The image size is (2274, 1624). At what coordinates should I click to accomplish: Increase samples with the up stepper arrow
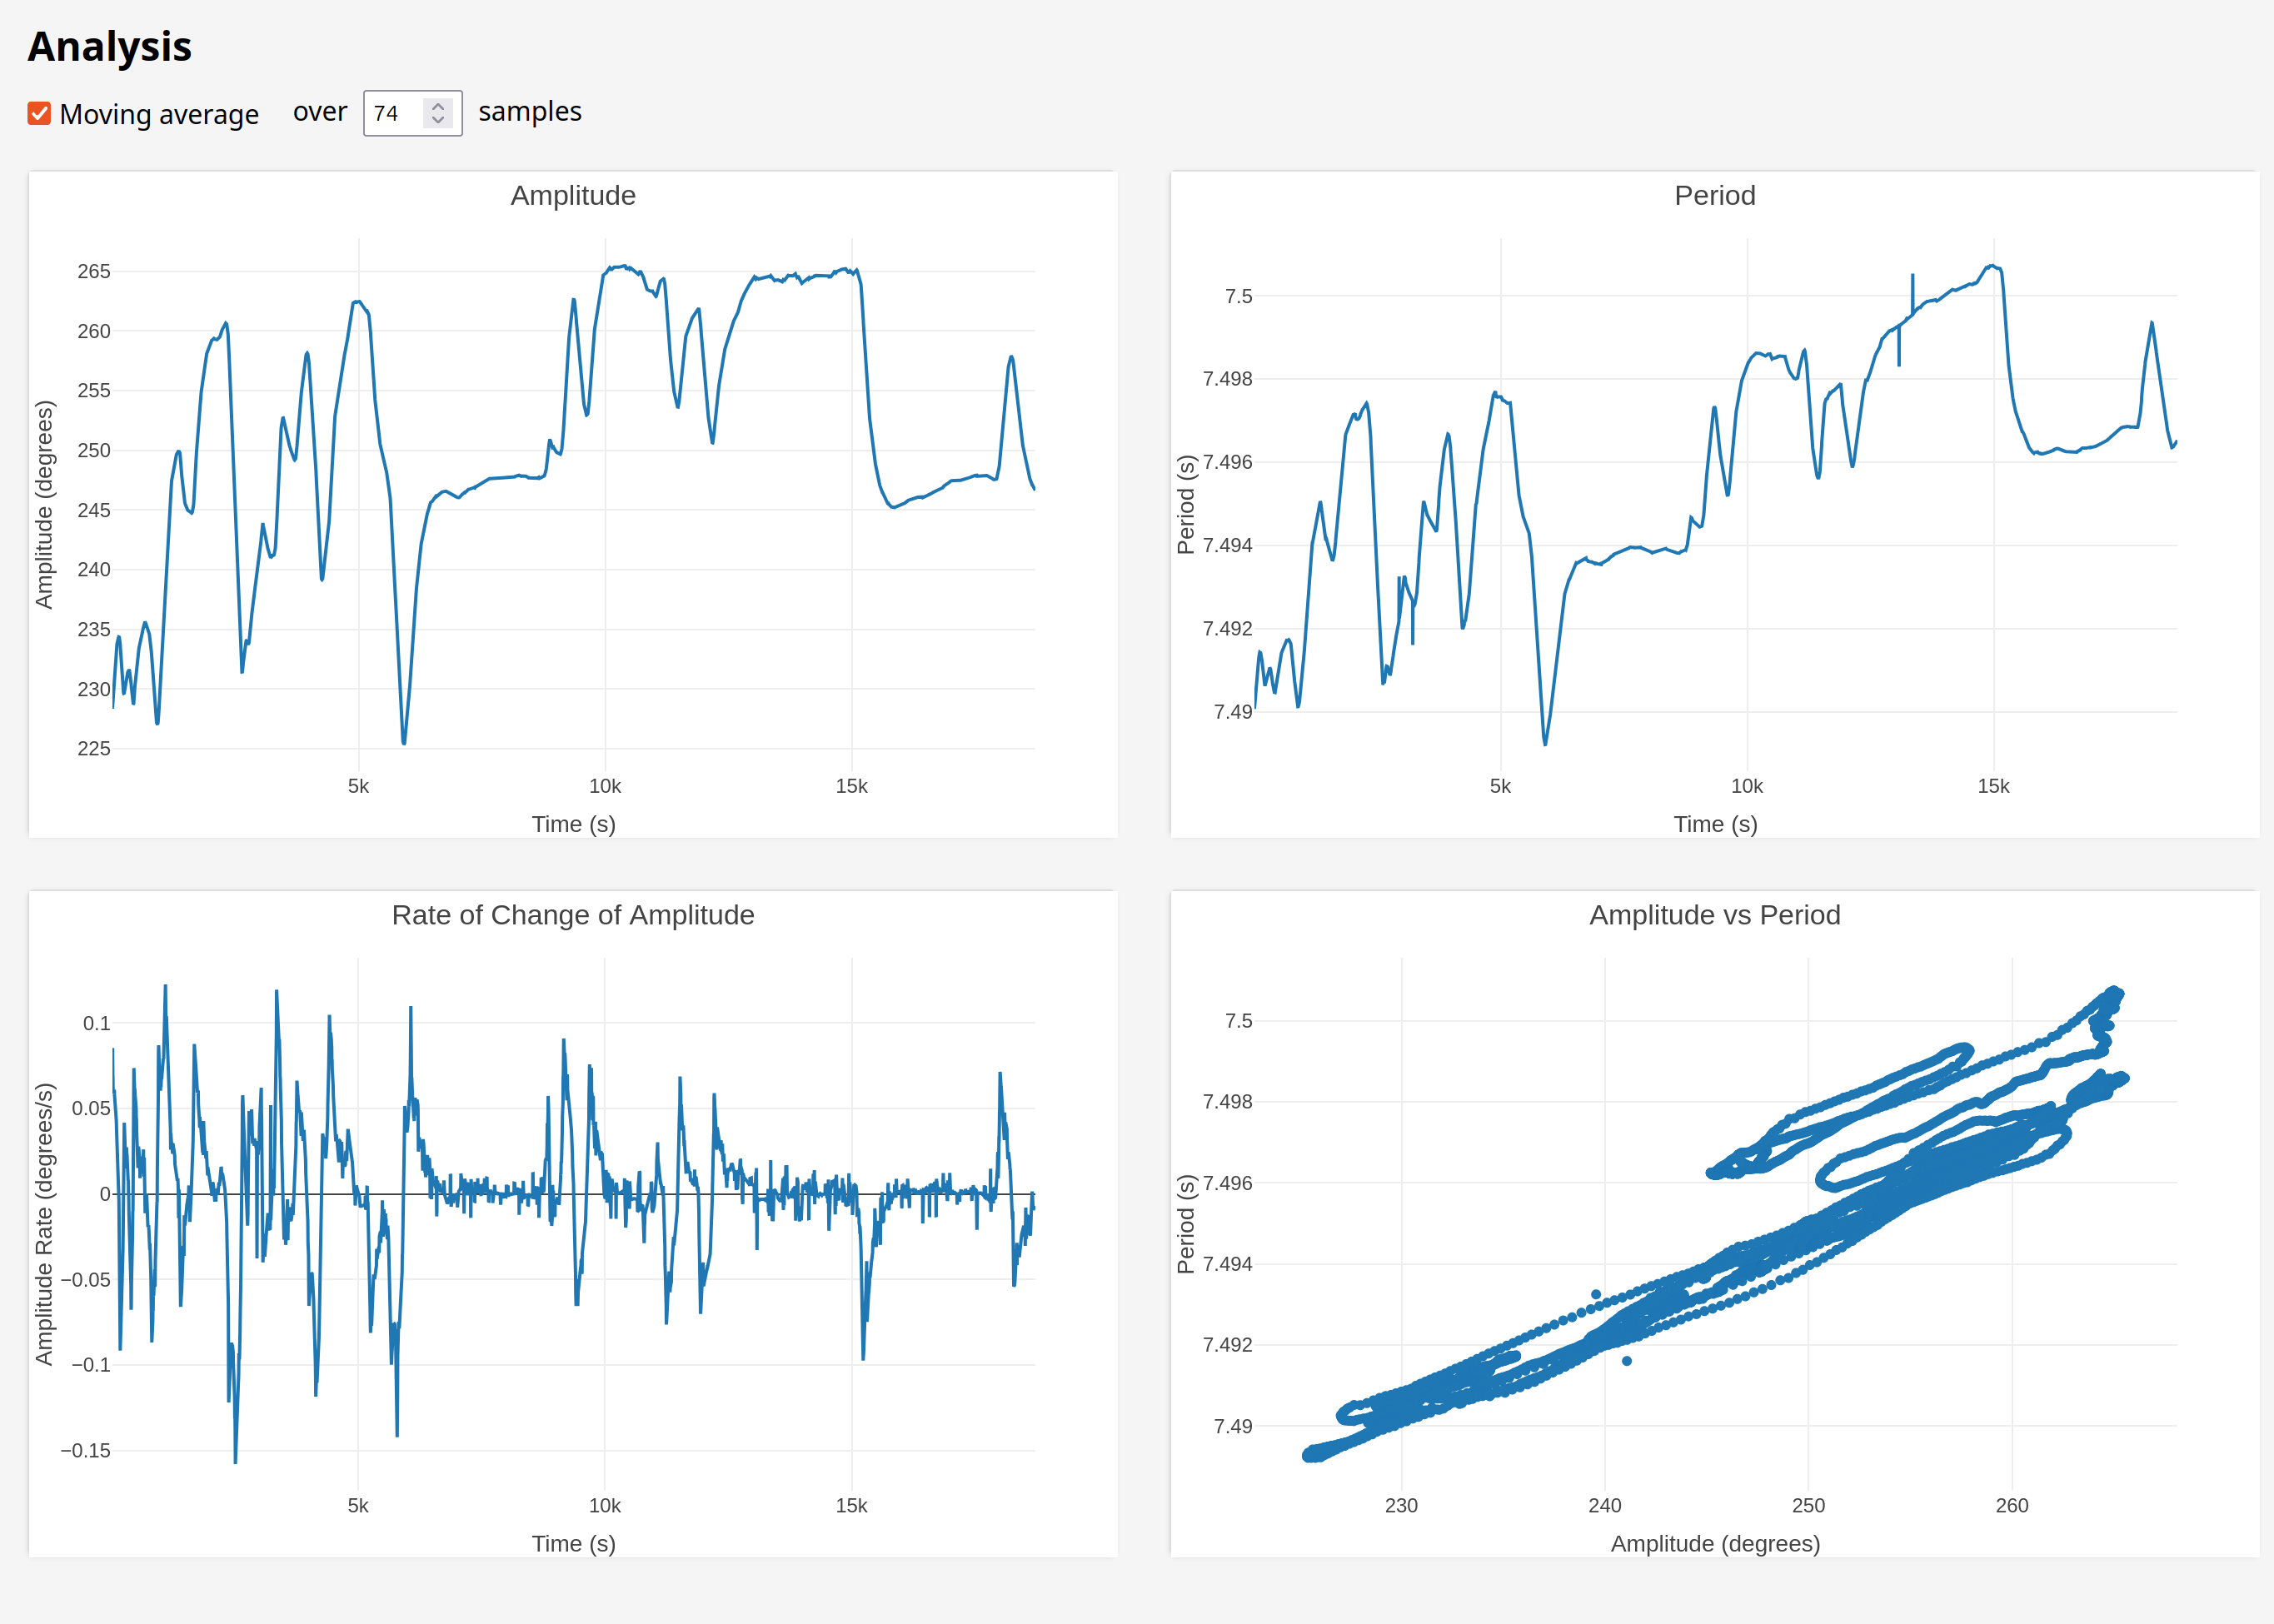point(438,105)
